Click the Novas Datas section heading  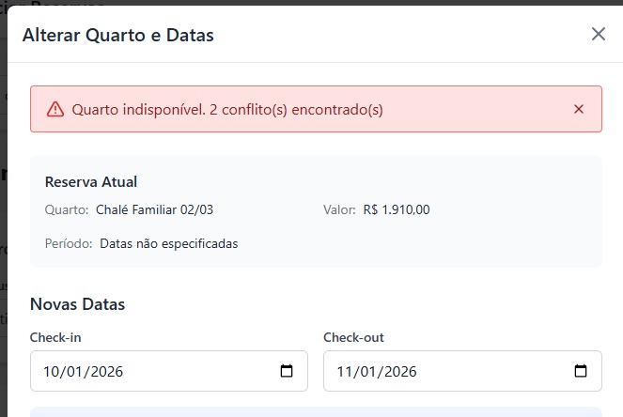77,304
